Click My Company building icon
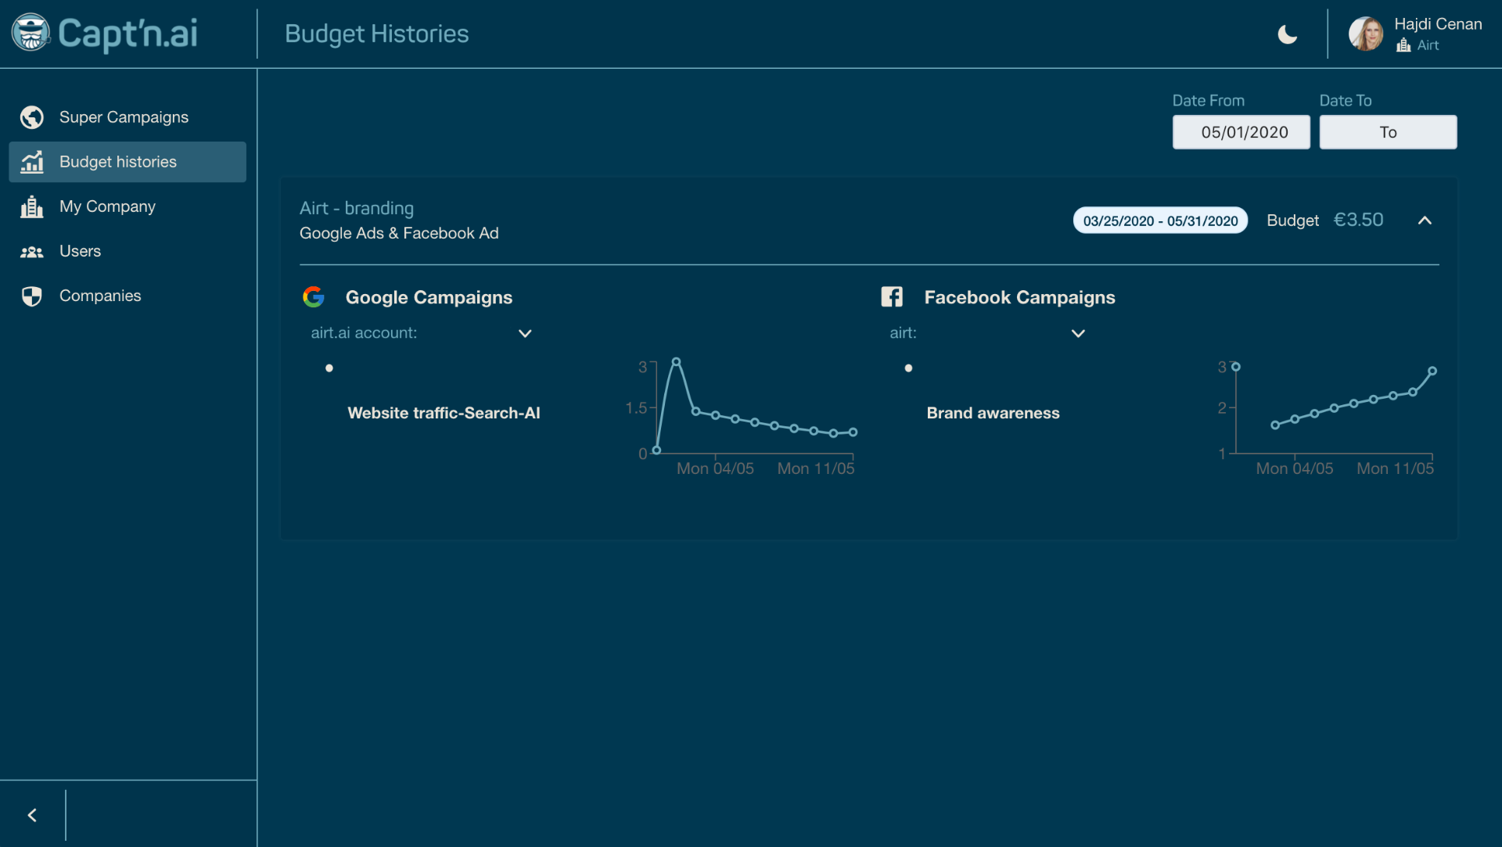 (32, 206)
